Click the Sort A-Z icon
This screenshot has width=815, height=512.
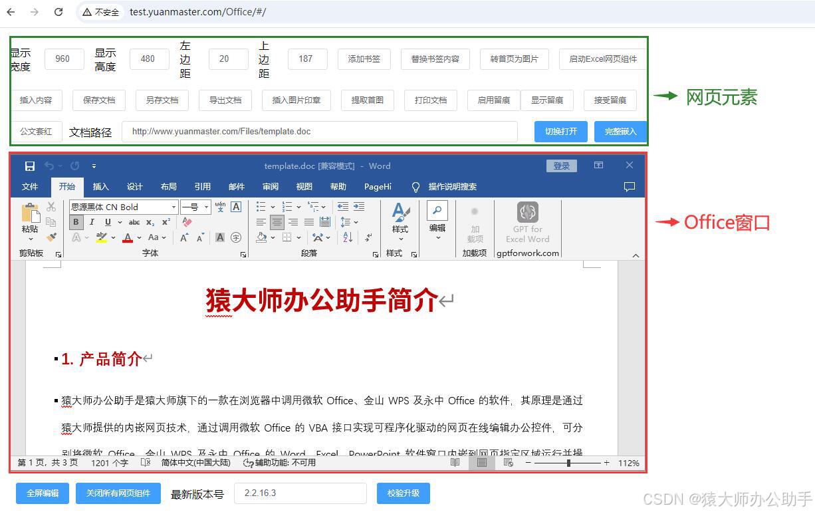(x=348, y=237)
